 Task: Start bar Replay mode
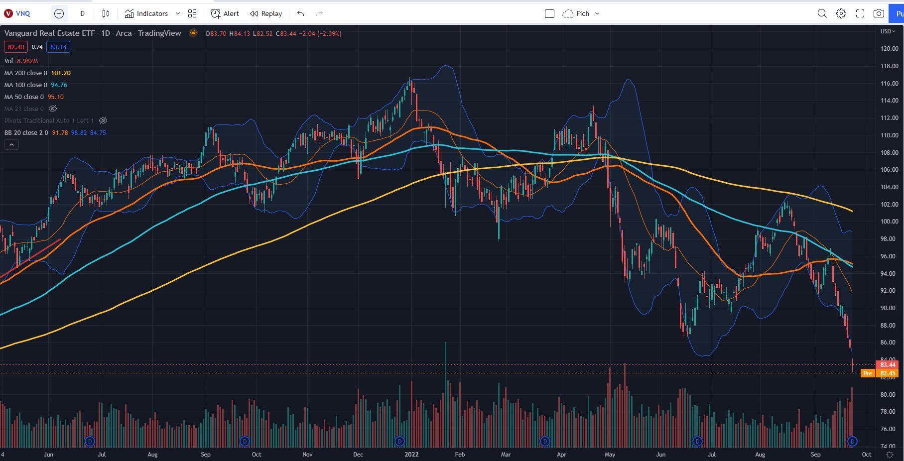[266, 13]
